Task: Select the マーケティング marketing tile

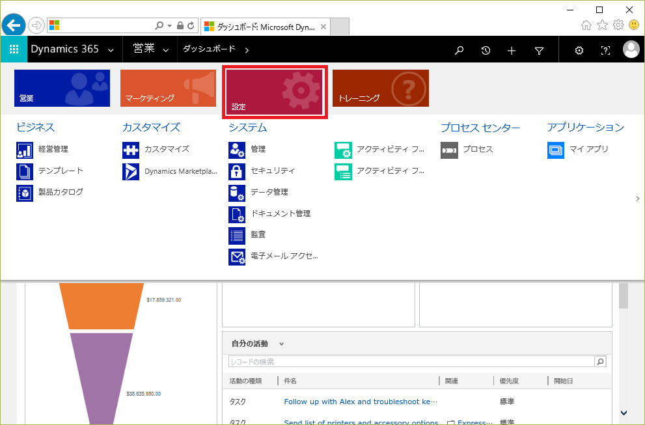Action: tap(168, 88)
